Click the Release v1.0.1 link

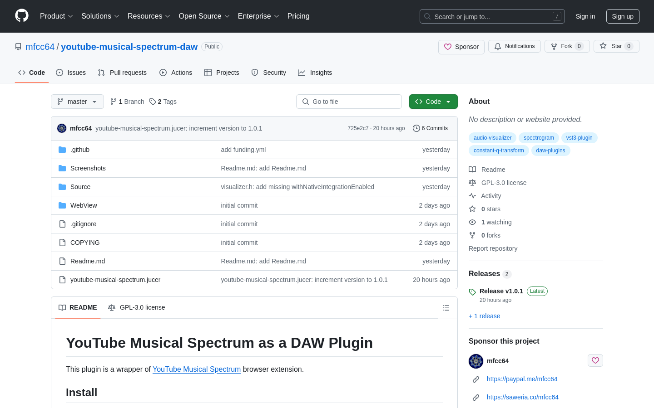[501, 291]
